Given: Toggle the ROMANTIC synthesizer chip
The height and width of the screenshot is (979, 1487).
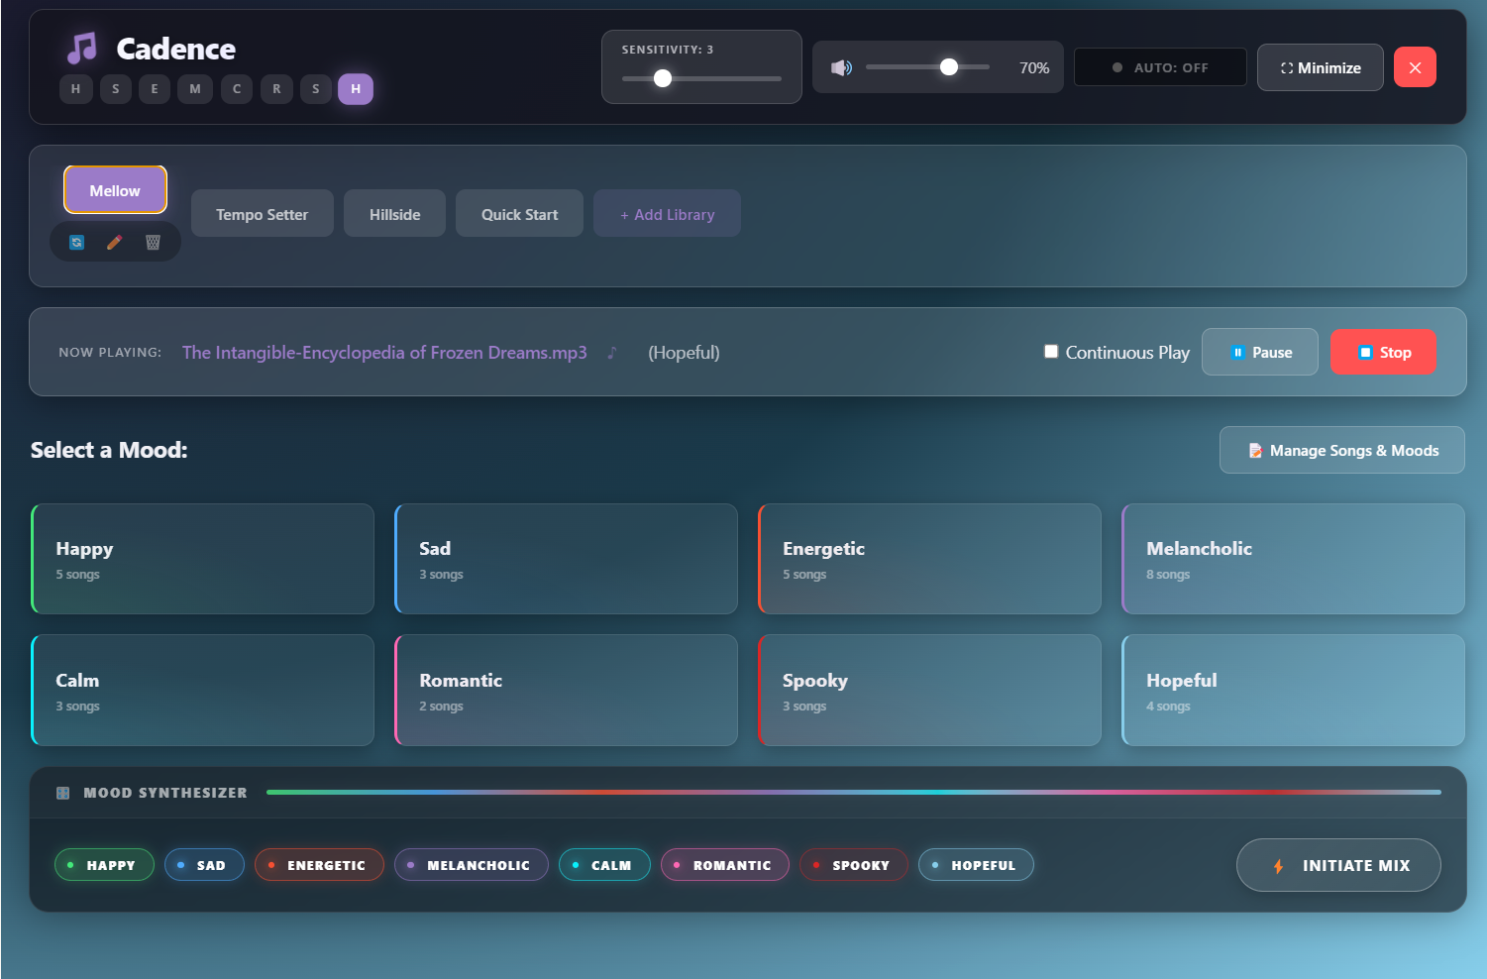Looking at the screenshot, I should [x=725, y=865].
